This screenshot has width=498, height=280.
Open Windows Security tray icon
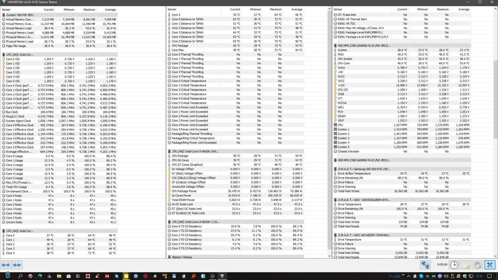click(465, 276)
